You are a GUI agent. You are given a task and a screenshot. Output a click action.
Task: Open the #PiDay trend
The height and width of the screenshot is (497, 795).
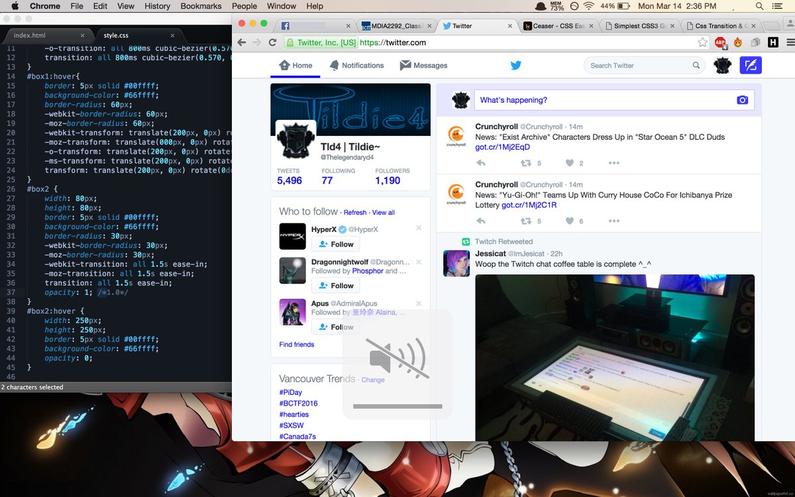[x=291, y=392]
